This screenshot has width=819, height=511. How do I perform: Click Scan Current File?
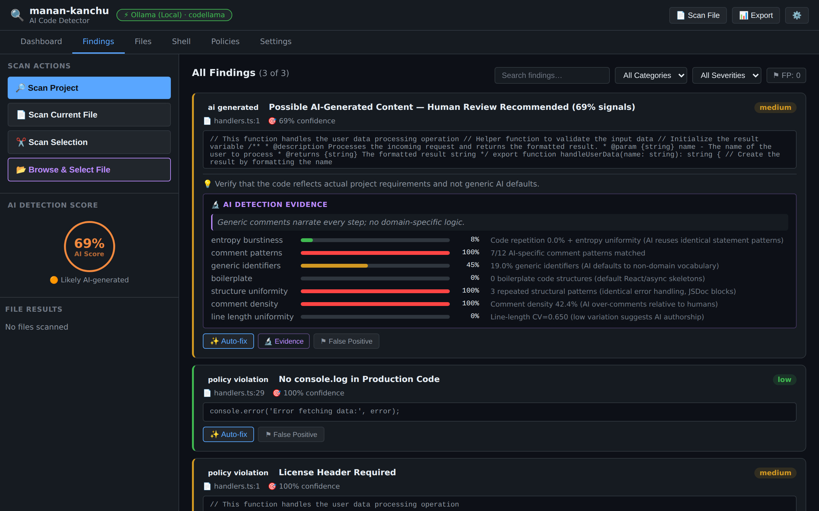point(89,115)
